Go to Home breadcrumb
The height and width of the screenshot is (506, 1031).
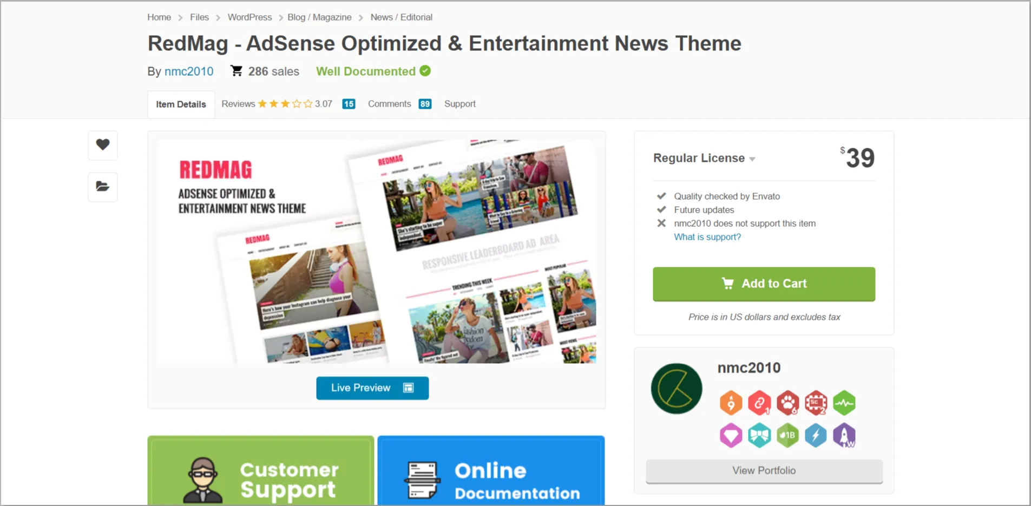click(x=159, y=17)
